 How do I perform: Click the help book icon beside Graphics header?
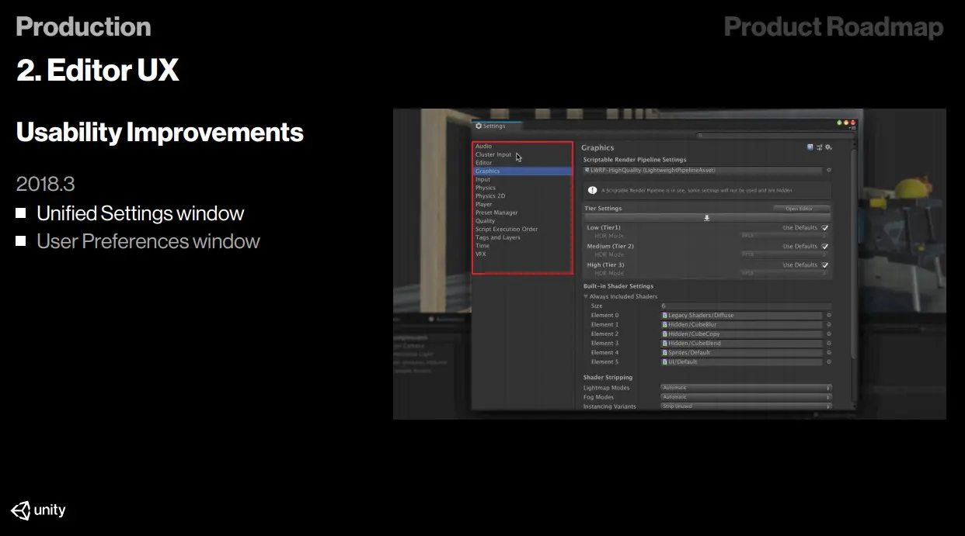pyautogui.click(x=810, y=147)
